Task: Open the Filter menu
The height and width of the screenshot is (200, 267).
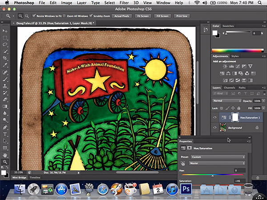Action: pos(124,3)
